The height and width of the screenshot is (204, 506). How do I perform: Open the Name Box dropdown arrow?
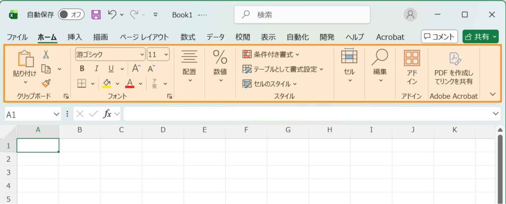[x=57, y=114]
